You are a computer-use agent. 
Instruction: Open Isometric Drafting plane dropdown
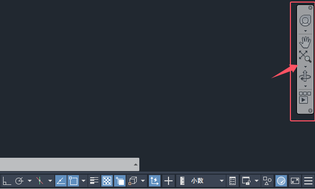pyautogui.click(x=50, y=181)
